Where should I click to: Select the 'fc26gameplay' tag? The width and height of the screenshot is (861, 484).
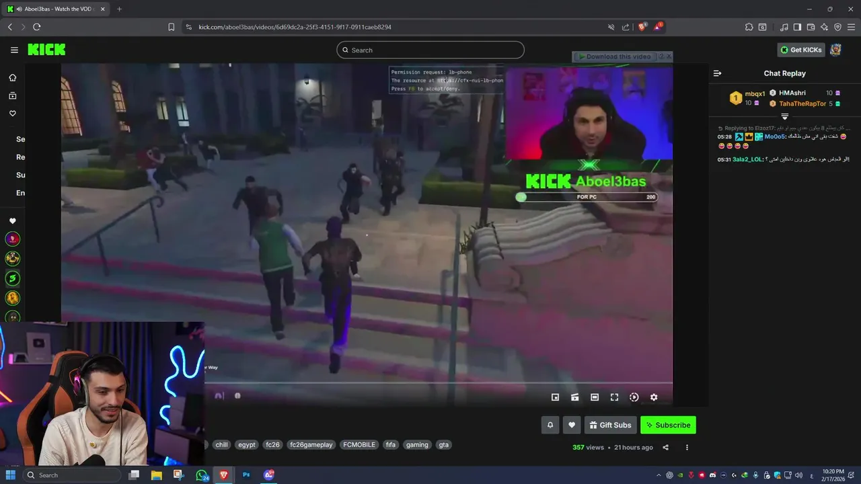point(311,444)
